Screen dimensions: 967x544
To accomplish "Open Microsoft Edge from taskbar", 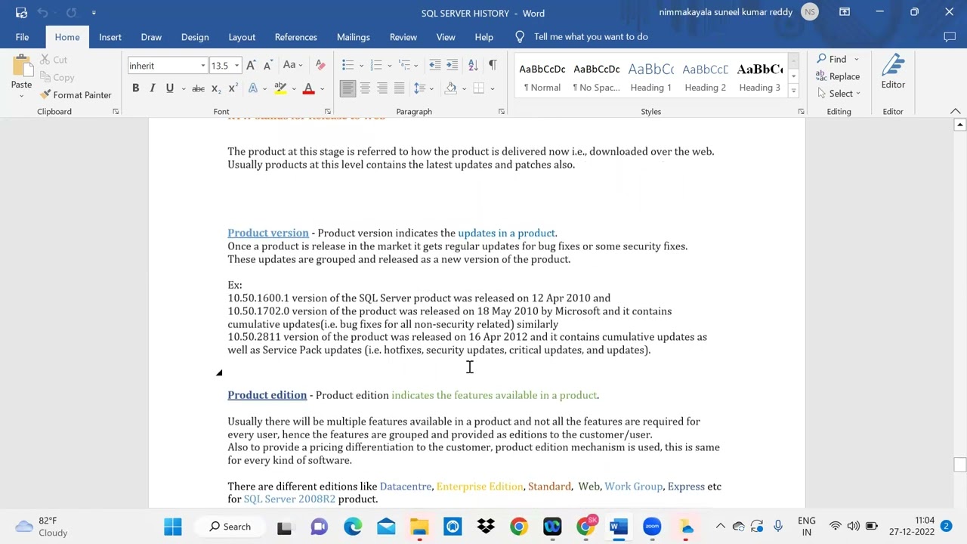I will [353, 527].
